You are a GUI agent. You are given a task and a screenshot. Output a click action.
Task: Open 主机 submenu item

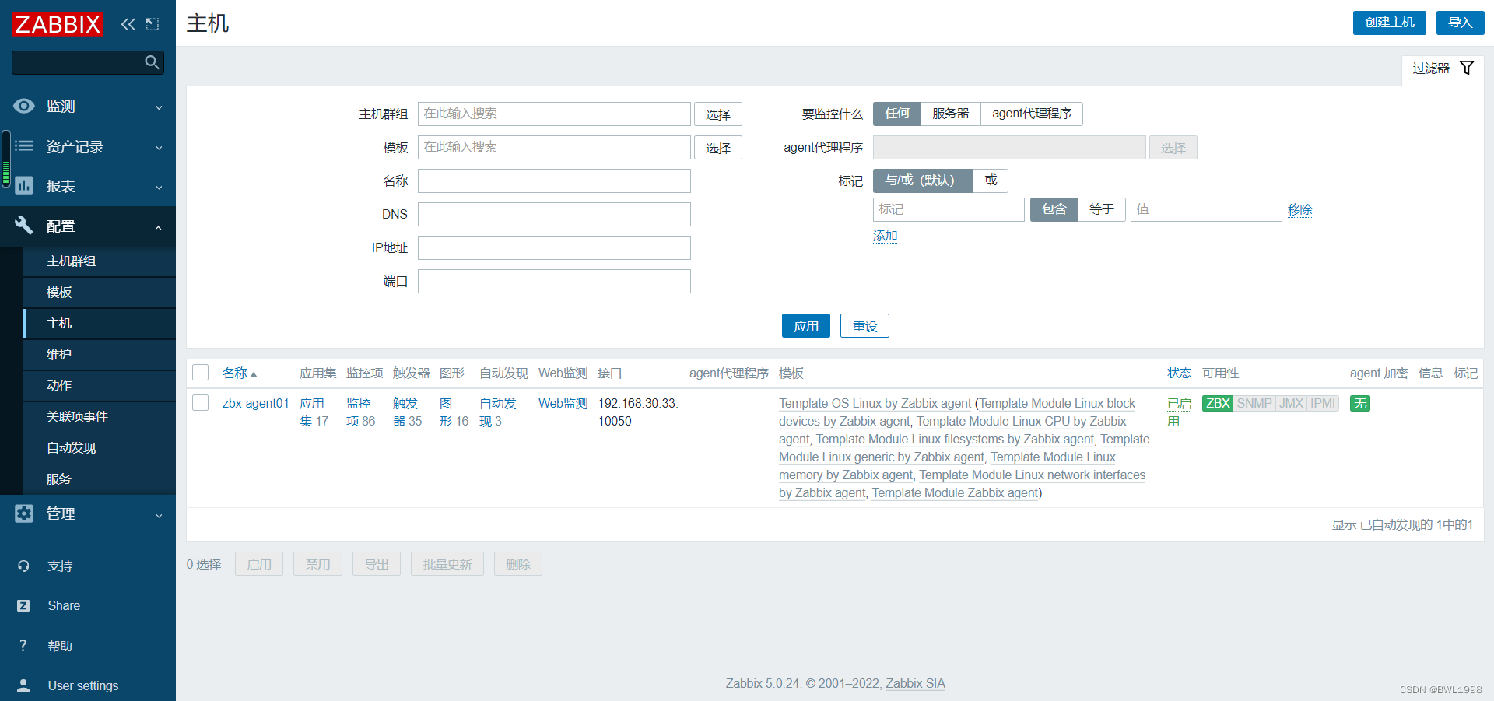[100, 324]
